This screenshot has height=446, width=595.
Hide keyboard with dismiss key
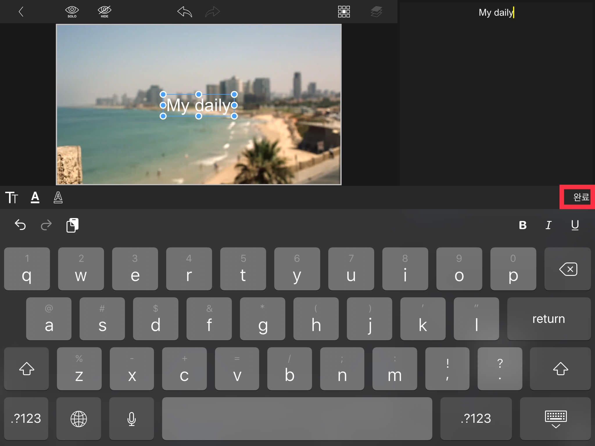555,419
